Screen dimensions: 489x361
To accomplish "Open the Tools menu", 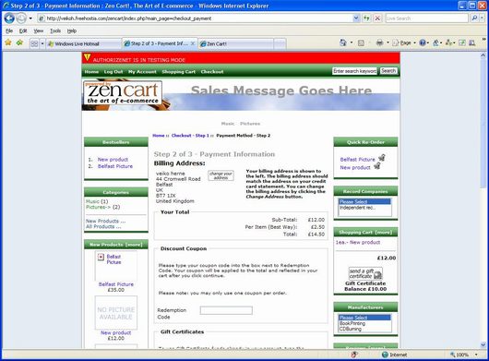I will pyautogui.click(x=55, y=30).
